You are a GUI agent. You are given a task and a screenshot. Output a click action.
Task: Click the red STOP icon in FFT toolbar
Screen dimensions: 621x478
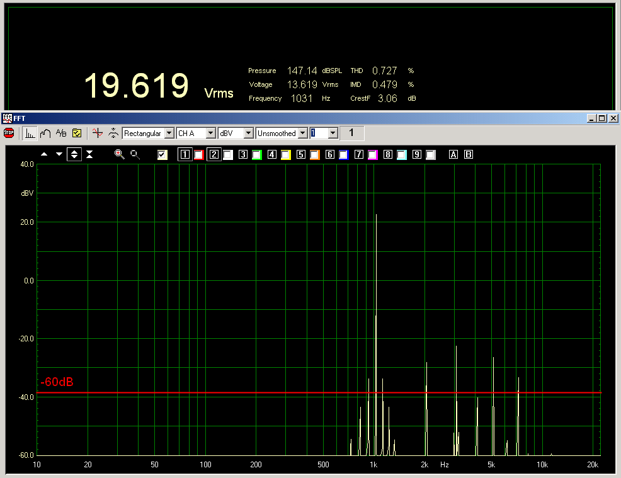pyautogui.click(x=9, y=133)
